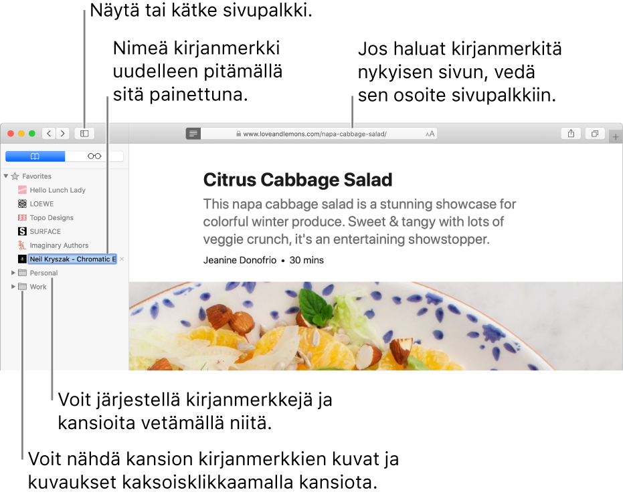
Task: Collapse the Favorites disclosure triangle
Action: 6,176
